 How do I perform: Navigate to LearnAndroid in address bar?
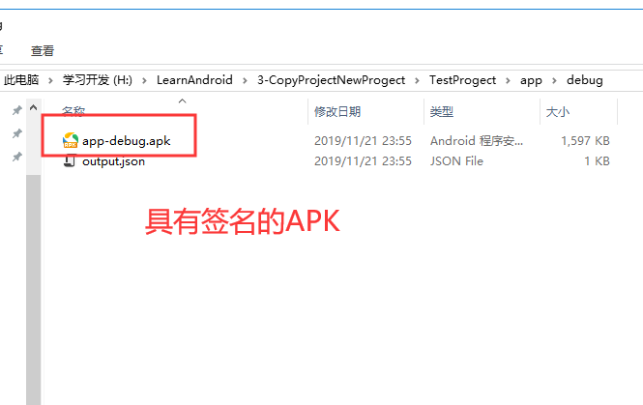(x=194, y=80)
